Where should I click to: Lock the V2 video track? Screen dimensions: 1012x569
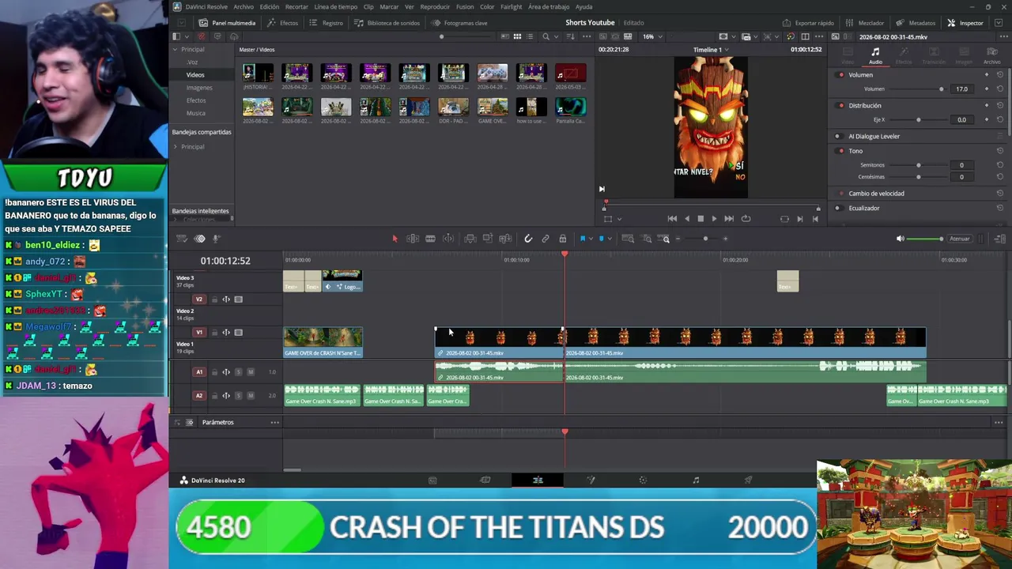pyautogui.click(x=214, y=300)
